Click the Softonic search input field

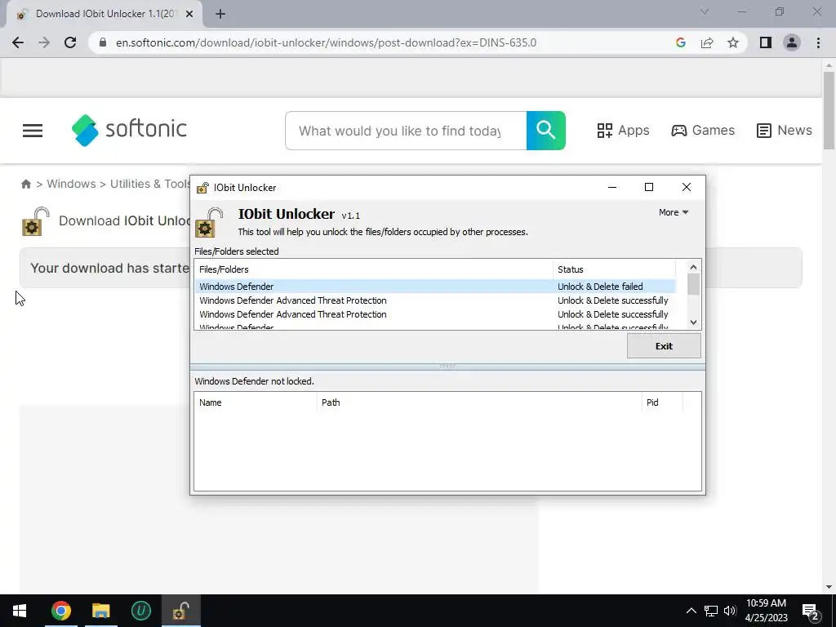click(x=406, y=131)
